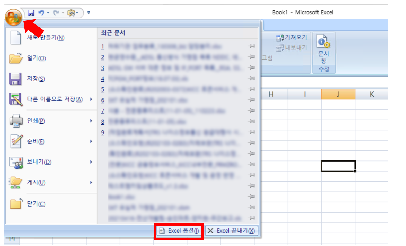406x246 pixels.
Task: Pin recent document number 3
Action: 251,67
